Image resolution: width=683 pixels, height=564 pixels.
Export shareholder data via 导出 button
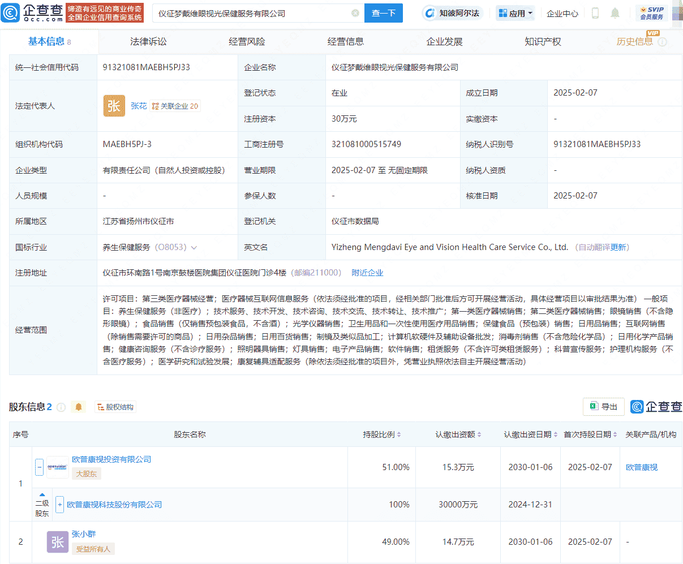603,406
